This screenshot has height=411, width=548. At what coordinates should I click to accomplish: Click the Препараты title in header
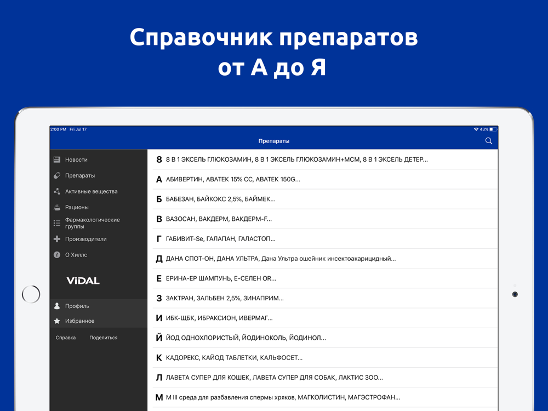tap(273, 141)
